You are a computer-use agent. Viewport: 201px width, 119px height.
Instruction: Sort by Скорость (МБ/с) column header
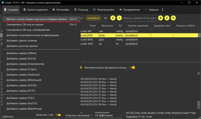pyautogui.click(x=185, y=26)
